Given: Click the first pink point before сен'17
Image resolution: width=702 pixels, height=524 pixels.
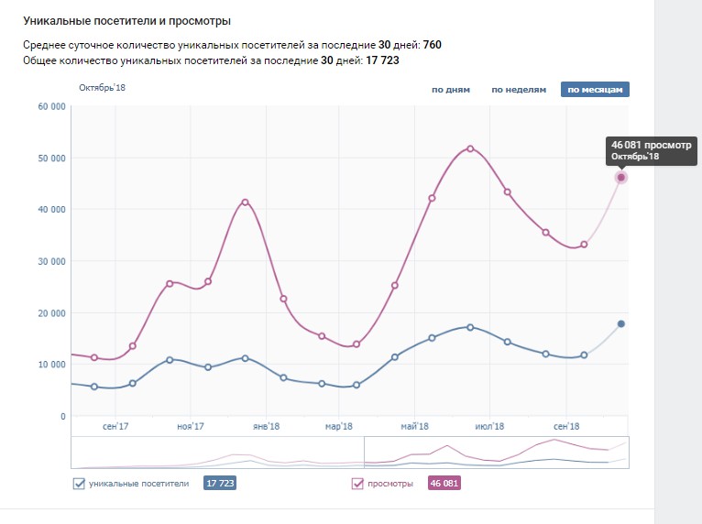Looking at the screenshot, I should click(x=94, y=357).
